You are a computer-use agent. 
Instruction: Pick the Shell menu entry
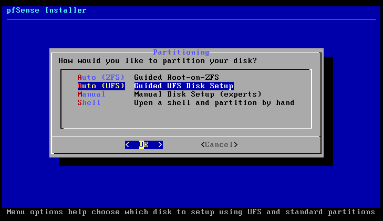point(89,102)
